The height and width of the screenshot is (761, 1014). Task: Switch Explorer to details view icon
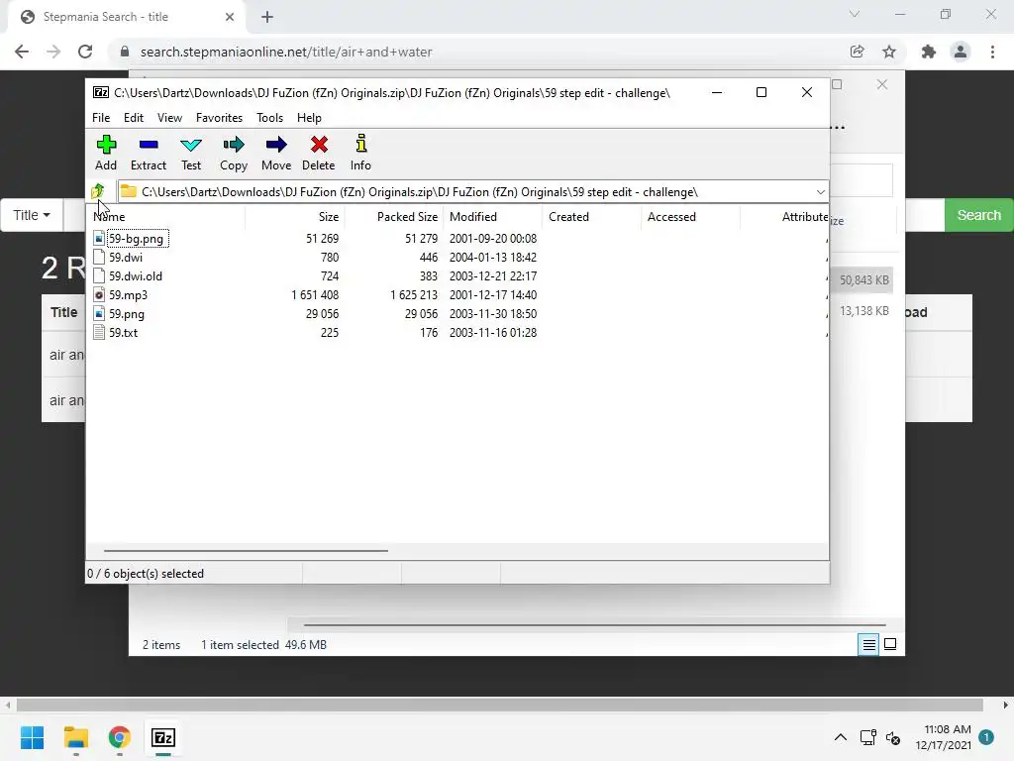[x=868, y=644]
